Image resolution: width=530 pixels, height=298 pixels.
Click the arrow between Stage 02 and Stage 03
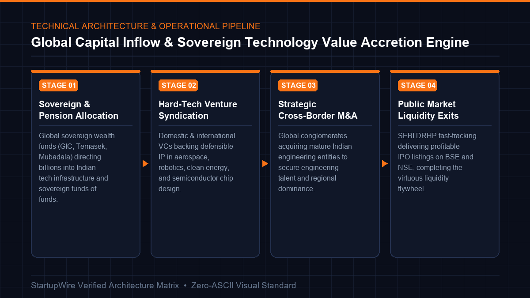pyautogui.click(x=265, y=164)
